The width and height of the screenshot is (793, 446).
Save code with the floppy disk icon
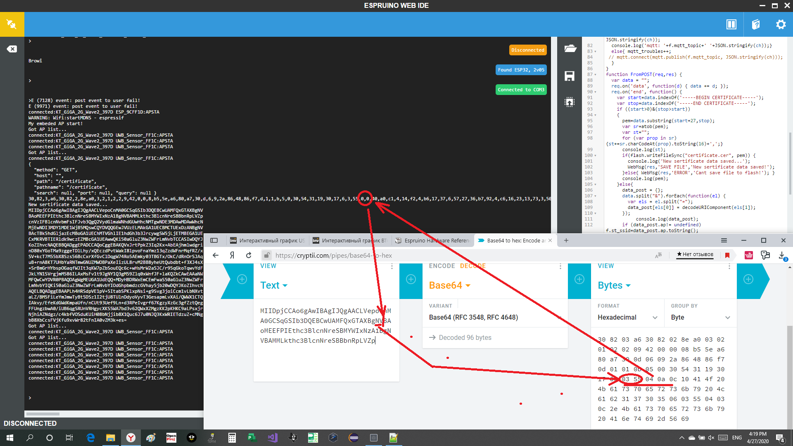tap(570, 76)
